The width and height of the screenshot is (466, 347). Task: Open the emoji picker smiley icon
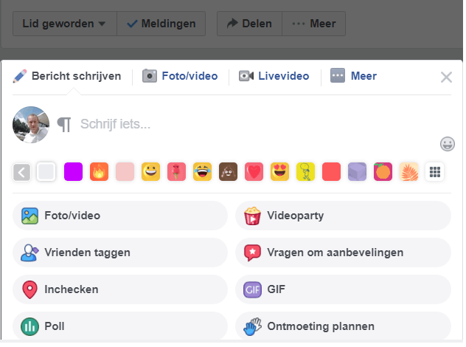[x=447, y=143]
